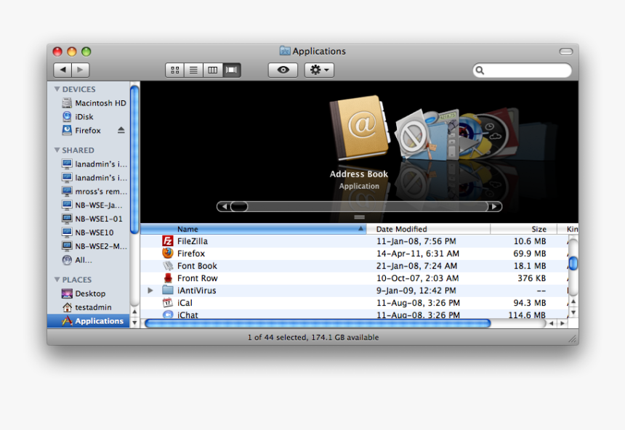Select Desktop under Places
625x430 pixels.
click(84, 293)
